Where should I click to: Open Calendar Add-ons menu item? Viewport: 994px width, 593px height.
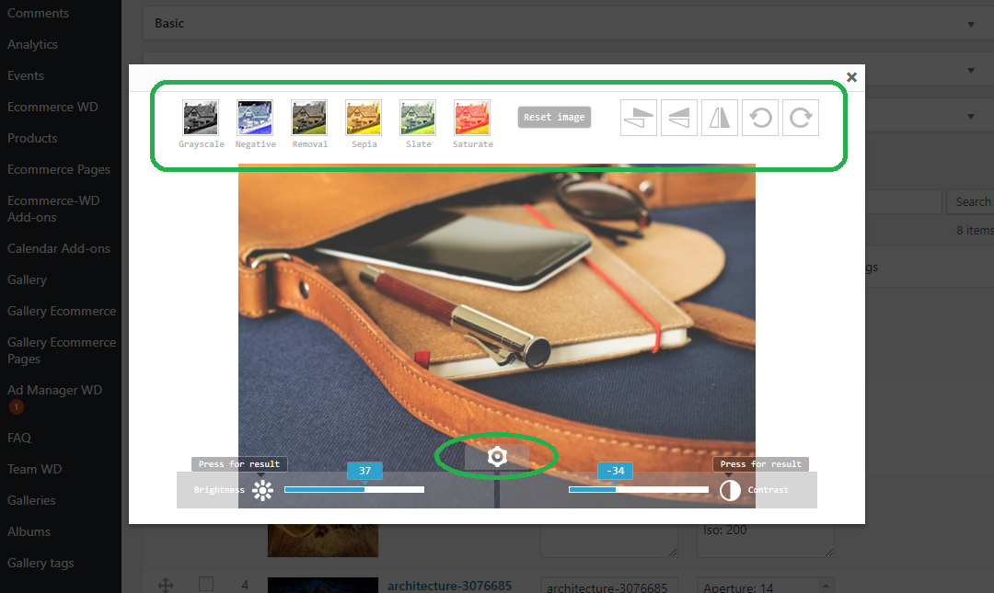(x=58, y=248)
